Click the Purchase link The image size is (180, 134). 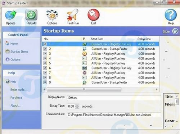(x=16, y=98)
